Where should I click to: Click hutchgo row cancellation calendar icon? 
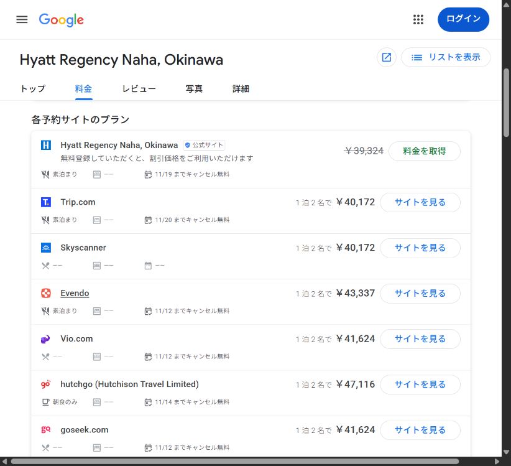coord(148,402)
